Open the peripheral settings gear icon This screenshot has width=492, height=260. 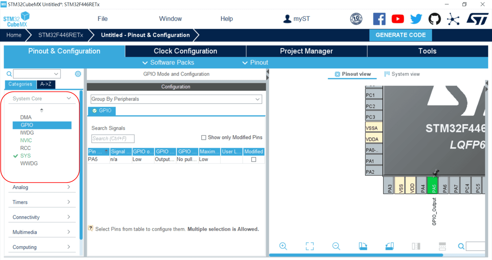pos(78,74)
